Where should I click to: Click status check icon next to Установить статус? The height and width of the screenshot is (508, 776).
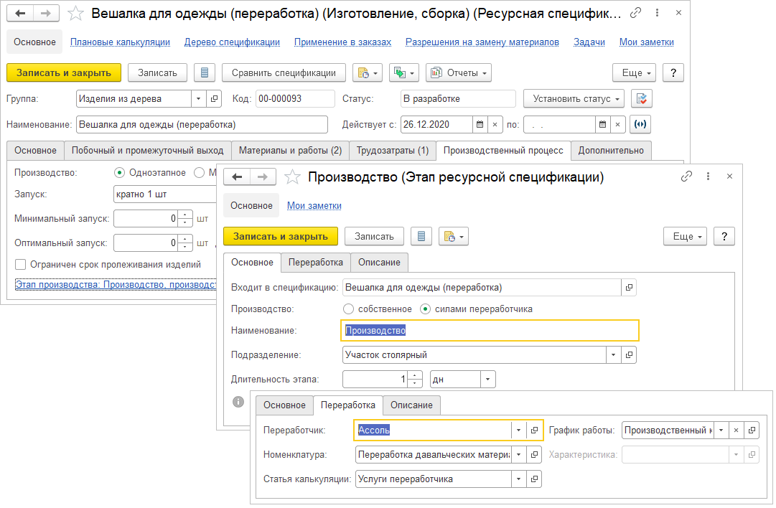pos(642,99)
